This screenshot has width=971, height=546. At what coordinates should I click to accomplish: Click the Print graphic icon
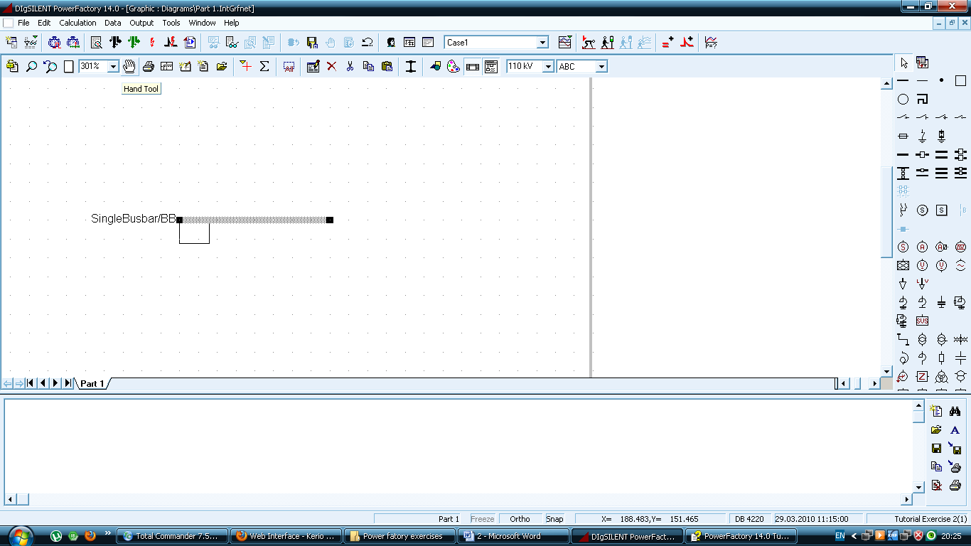[149, 66]
